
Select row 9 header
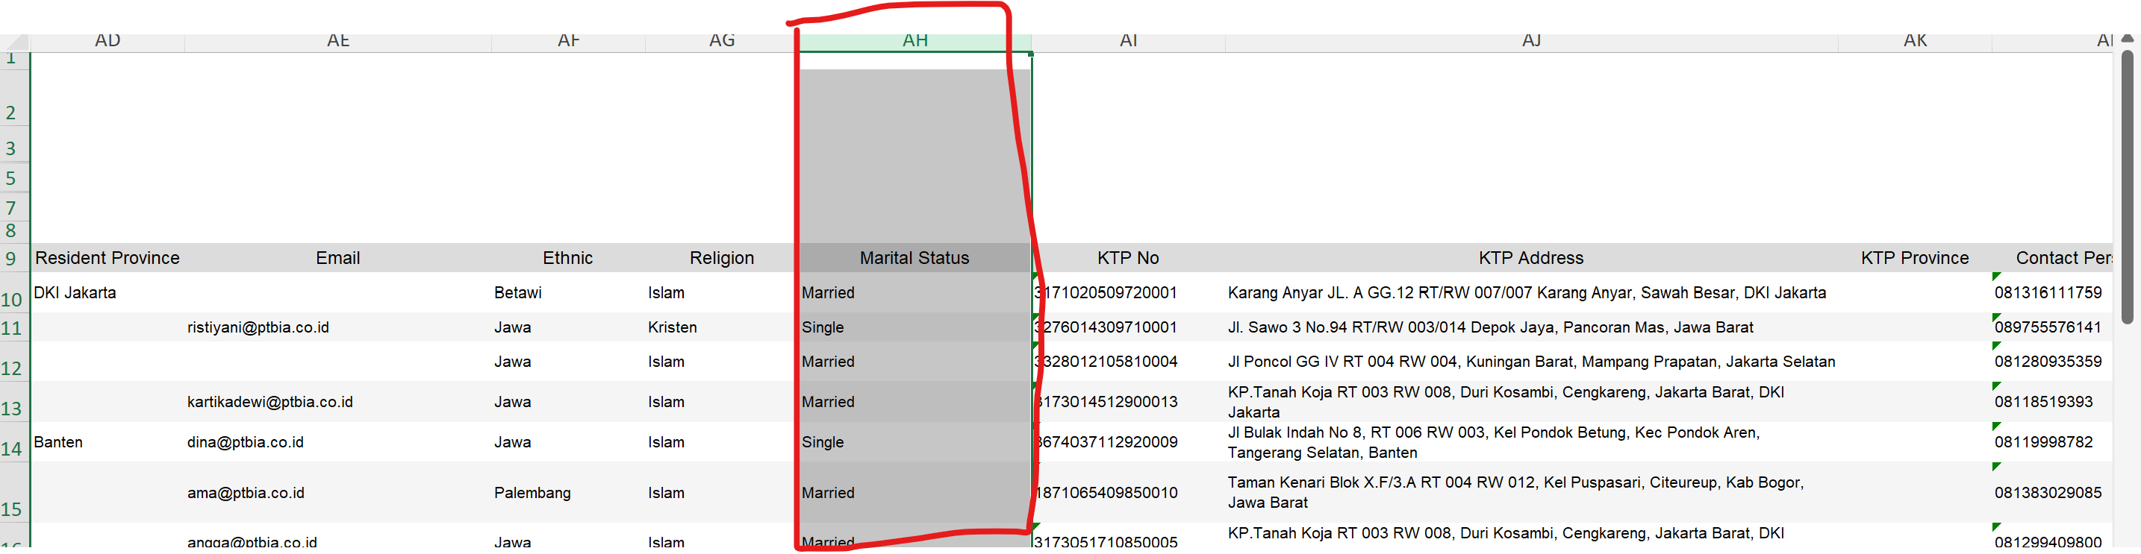[x=14, y=258]
